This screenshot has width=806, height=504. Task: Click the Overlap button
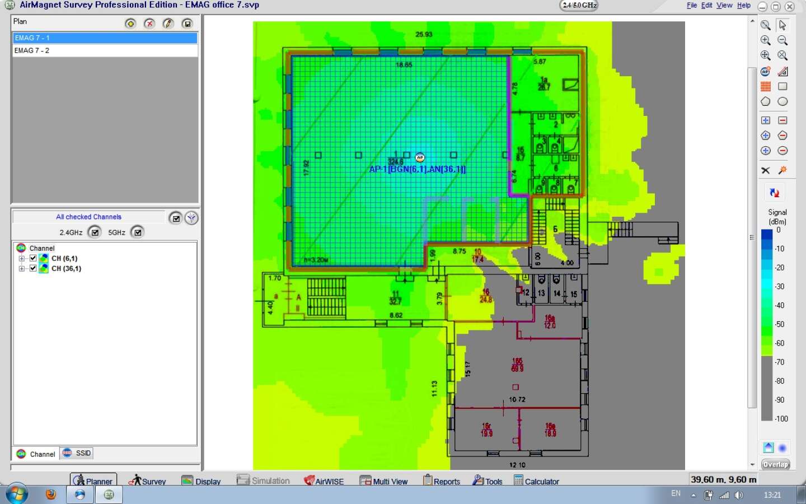(x=775, y=465)
